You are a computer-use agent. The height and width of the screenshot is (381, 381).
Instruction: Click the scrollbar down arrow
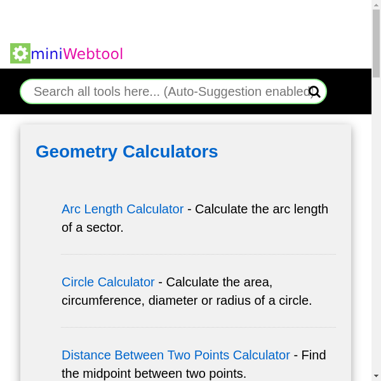click(376, 376)
